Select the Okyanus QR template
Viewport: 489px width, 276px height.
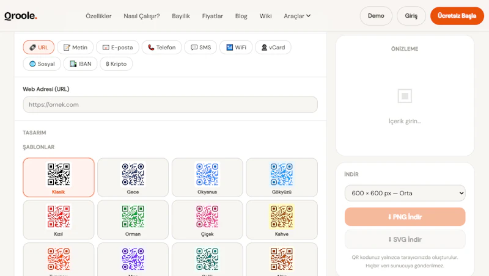point(207,178)
